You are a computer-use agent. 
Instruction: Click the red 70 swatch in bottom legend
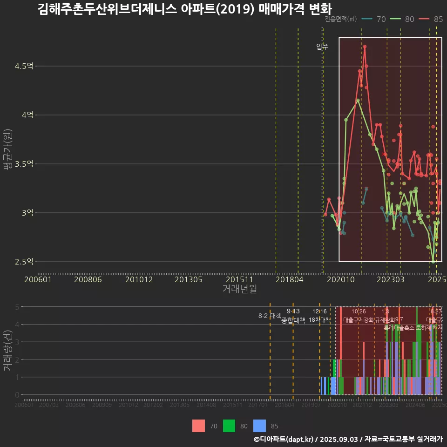point(198,426)
